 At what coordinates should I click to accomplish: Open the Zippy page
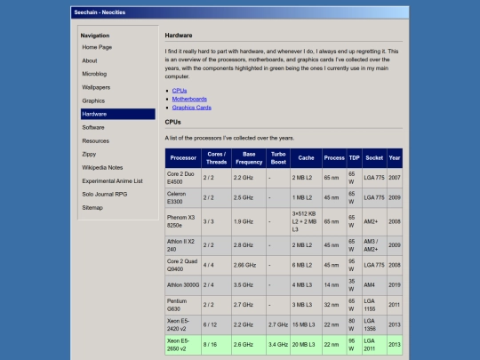(x=118, y=154)
